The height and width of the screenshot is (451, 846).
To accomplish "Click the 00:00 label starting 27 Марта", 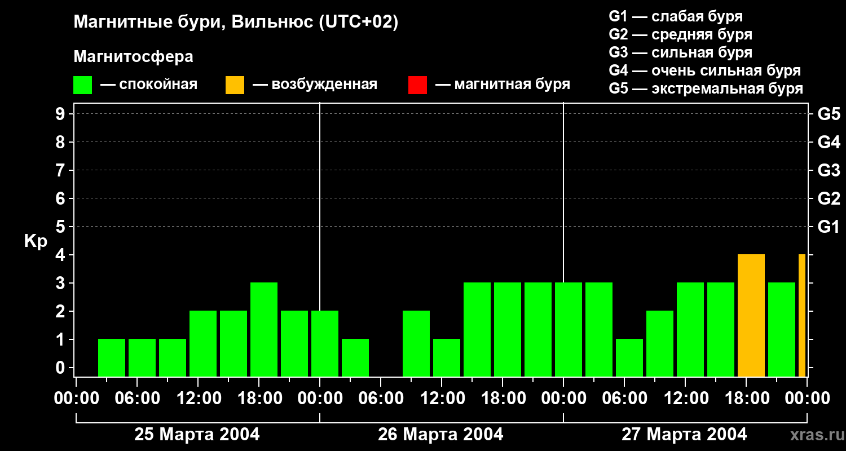I will point(563,399).
